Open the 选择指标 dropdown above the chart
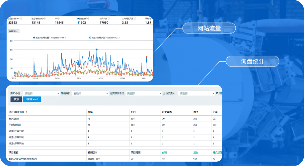304x166 pixels. coord(14,31)
